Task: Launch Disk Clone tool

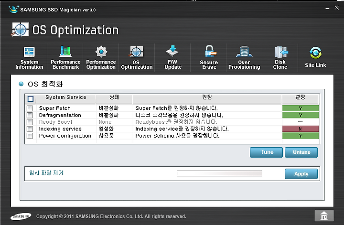Action: (280, 58)
